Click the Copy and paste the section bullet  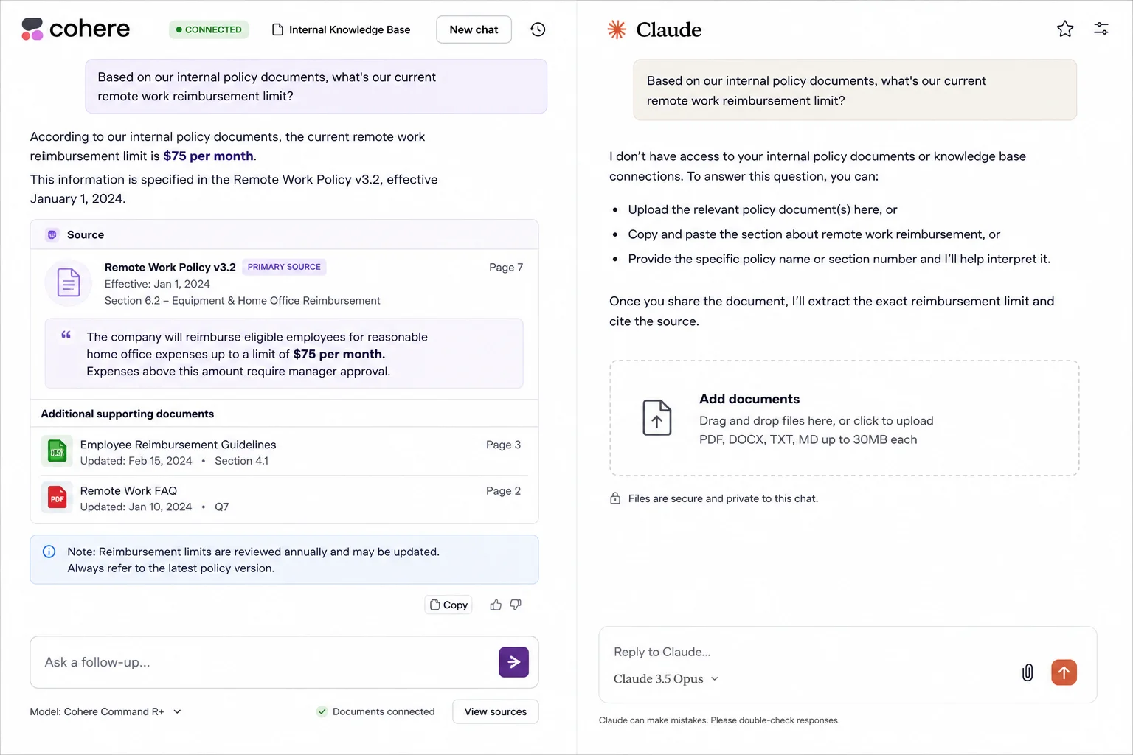pos(814,234)
